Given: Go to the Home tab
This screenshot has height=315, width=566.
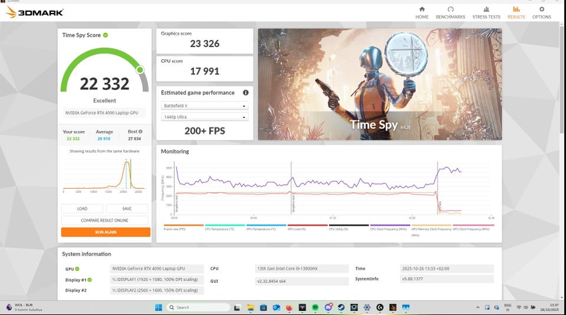Looking at the screenshot, I should click(x=422, y=12).
